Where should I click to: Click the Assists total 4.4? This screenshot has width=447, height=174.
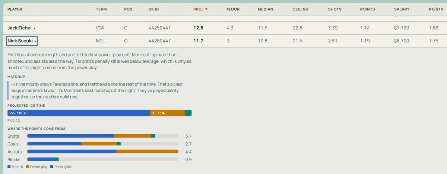(x=188, y=152)
